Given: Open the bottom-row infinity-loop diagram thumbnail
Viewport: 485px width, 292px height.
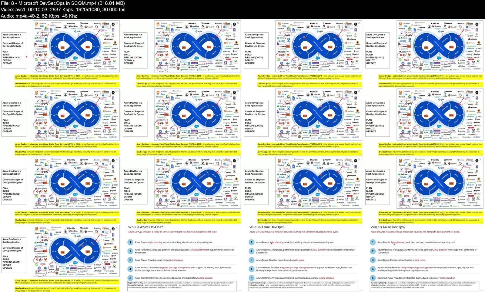Looking at the screenshot, I should tap(61, 259).
